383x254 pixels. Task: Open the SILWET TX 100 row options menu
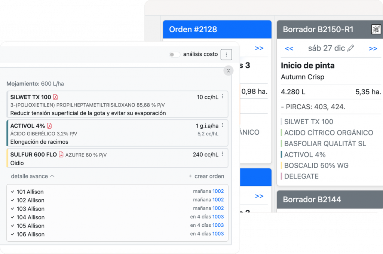[223, 97]
